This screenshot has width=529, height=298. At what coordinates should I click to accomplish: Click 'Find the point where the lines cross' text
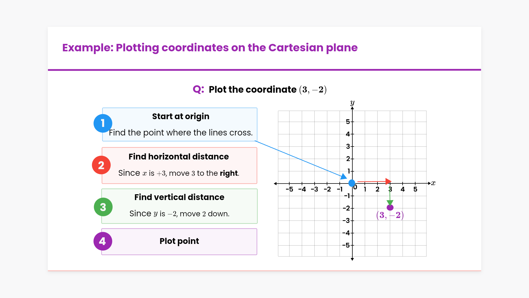tap(181, 133)
